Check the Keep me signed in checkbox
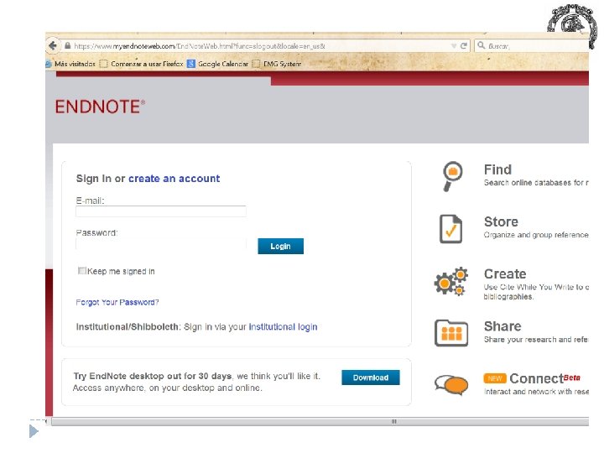 pyautogui.click(x=81, y=271)
